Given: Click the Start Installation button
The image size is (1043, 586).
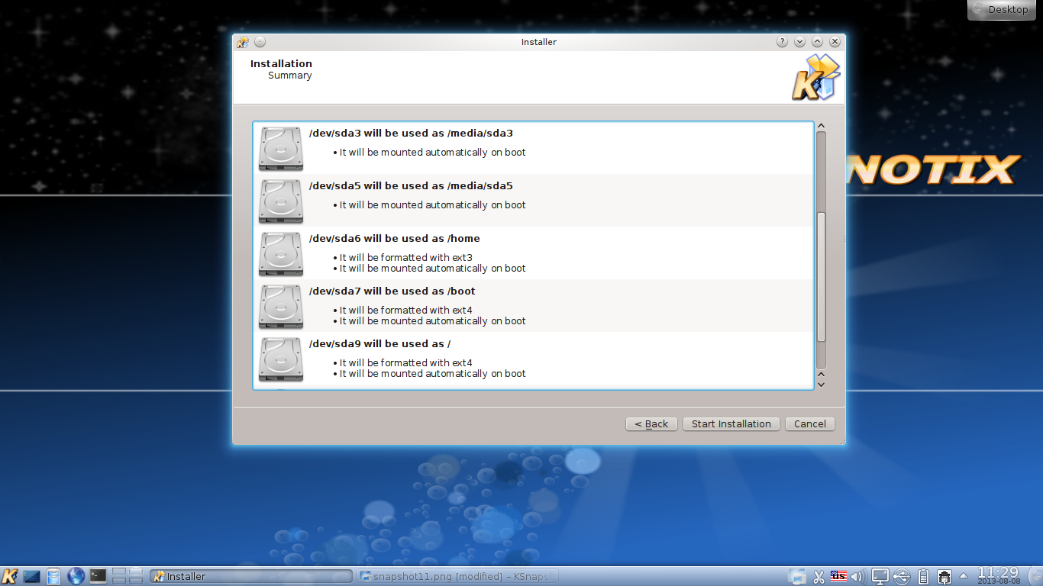Looking at the screenshot, I should [x=730, y=423].
